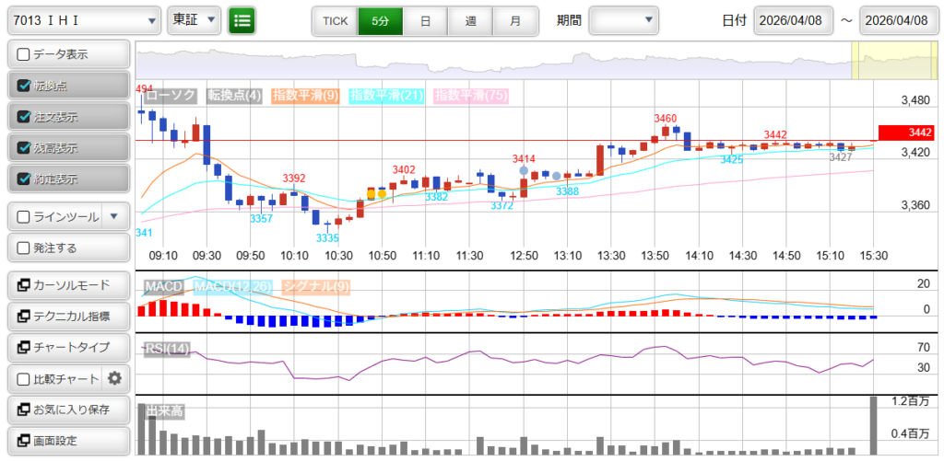Open チャートタイプ selection window
The height and width of the screenshot is (461, 944).
[68, 348]
